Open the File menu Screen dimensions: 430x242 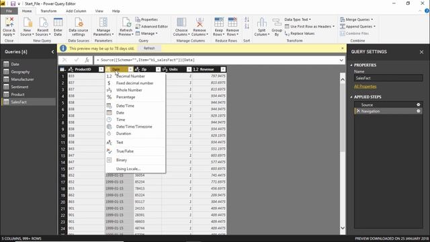9,11
